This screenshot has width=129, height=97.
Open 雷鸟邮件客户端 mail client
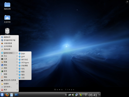point(9,40)
